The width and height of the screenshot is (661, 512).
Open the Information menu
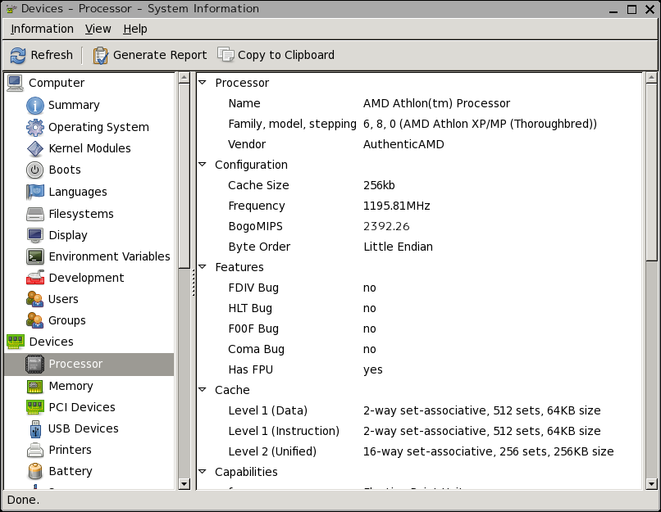click(x=42, y=29)
